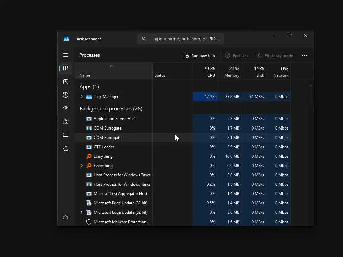This screenshot has height=257, width=343.
Task: Select the Processes sidebar icon
Action: (x=65, y=68)
